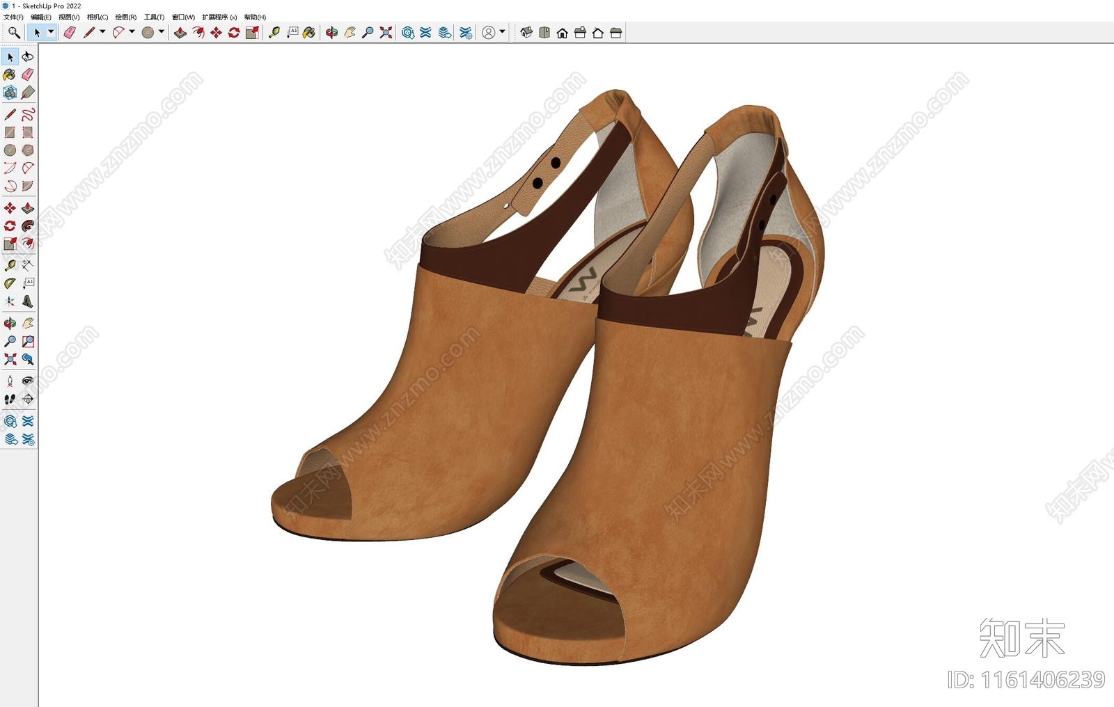This screenshot has height=707, width=1114.
Task: Open 3D Warehouse from the top toolbar
Action: [x=408, y=33]
